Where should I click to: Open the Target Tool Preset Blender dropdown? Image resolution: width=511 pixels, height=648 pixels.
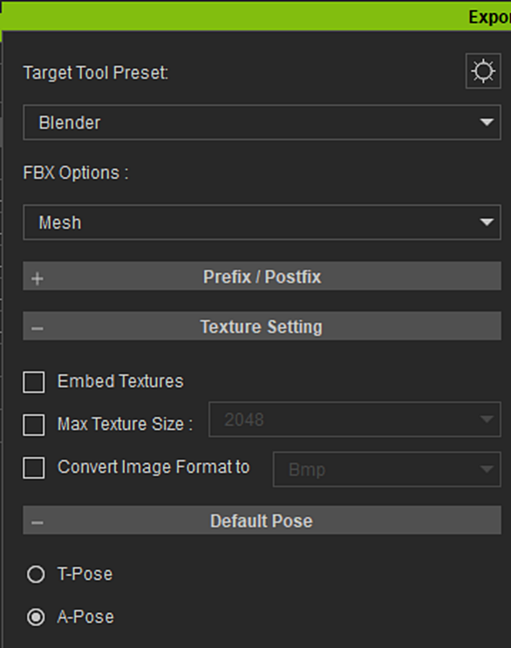(x=262, y=122)
